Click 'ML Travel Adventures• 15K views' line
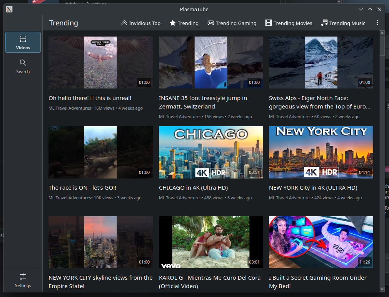The image size is (389, 297). tap(205, 117)
